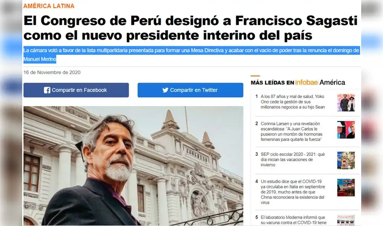Share article via Compartir en Twitter button
383x226 pixels.
(x=190, y=90)
